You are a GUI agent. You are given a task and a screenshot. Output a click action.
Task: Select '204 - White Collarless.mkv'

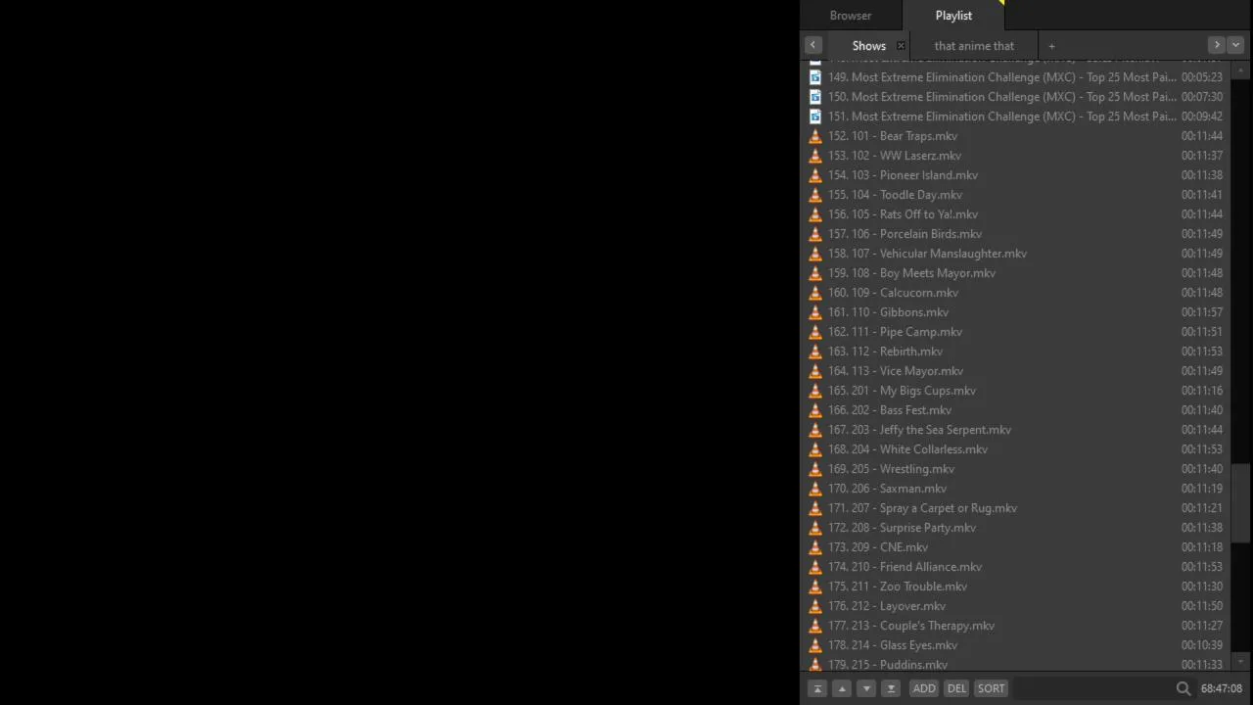coord(1015,449)
